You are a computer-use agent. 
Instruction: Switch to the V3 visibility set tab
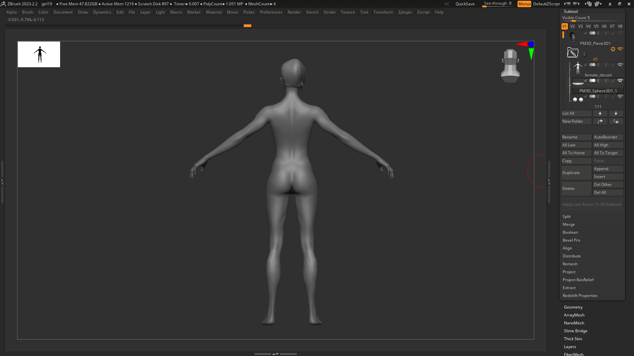[580, 26]
